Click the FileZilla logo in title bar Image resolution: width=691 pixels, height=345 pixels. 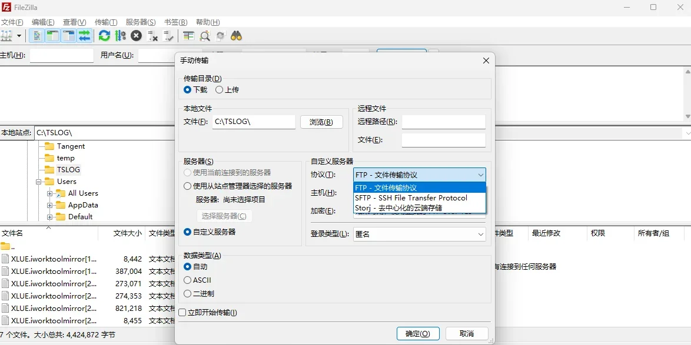click(x=6, y=6)
